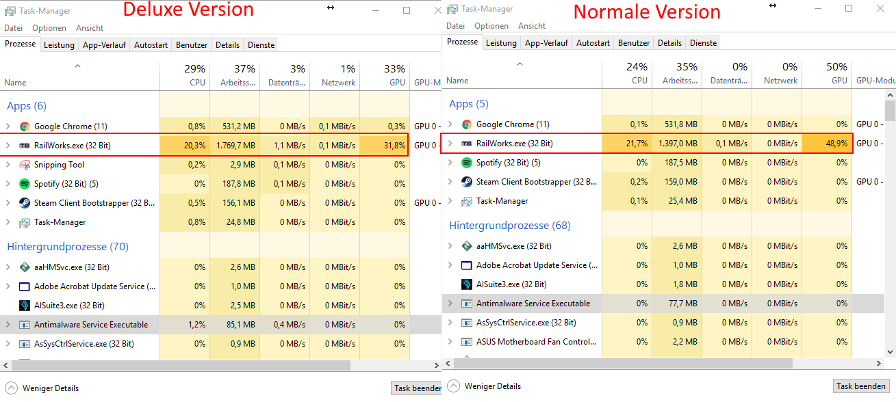Click the AISuite3.exe icon in left window
Image resolution: width=896 pixels, height=402 pixels.
(x=25, y=306)
